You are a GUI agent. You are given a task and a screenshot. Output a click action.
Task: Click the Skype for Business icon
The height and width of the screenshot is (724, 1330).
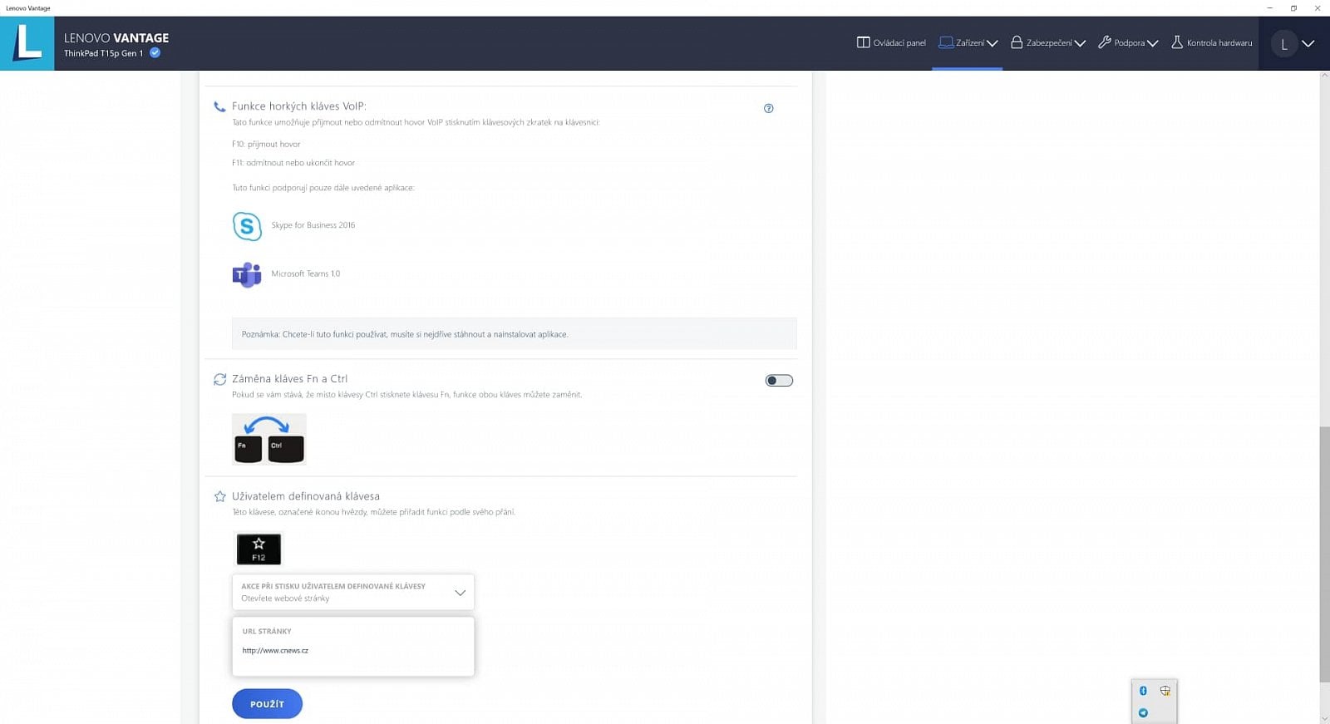247,226
